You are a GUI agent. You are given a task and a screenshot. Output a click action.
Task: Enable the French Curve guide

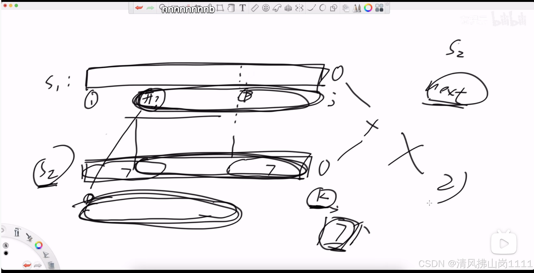(277, 8)
